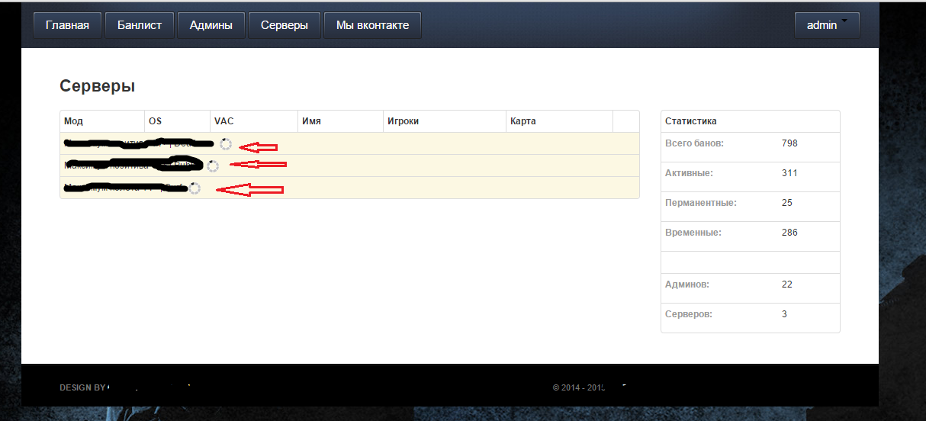Open the Банлист page
Image resolution: width=926 pixels, height=421 pixels.
pyautogui.click(x=140, y=25)
